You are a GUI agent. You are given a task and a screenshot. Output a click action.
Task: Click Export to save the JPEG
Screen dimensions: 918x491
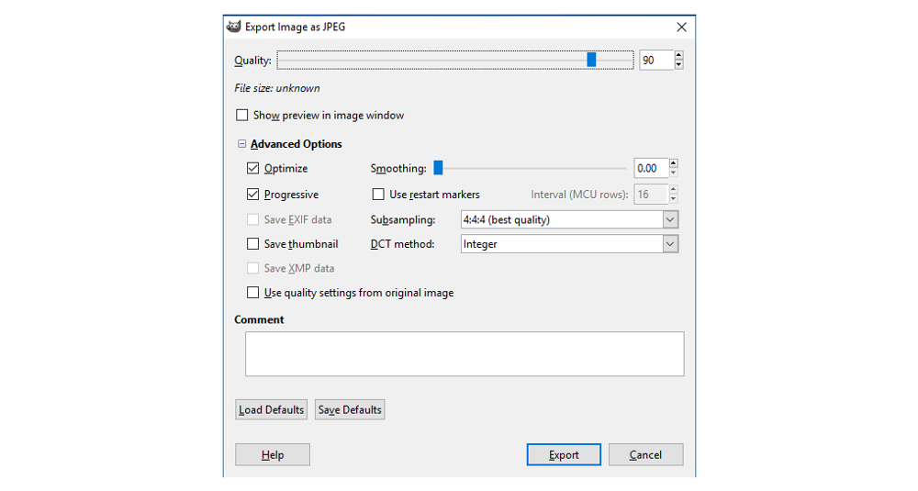[x=564, y=454]
